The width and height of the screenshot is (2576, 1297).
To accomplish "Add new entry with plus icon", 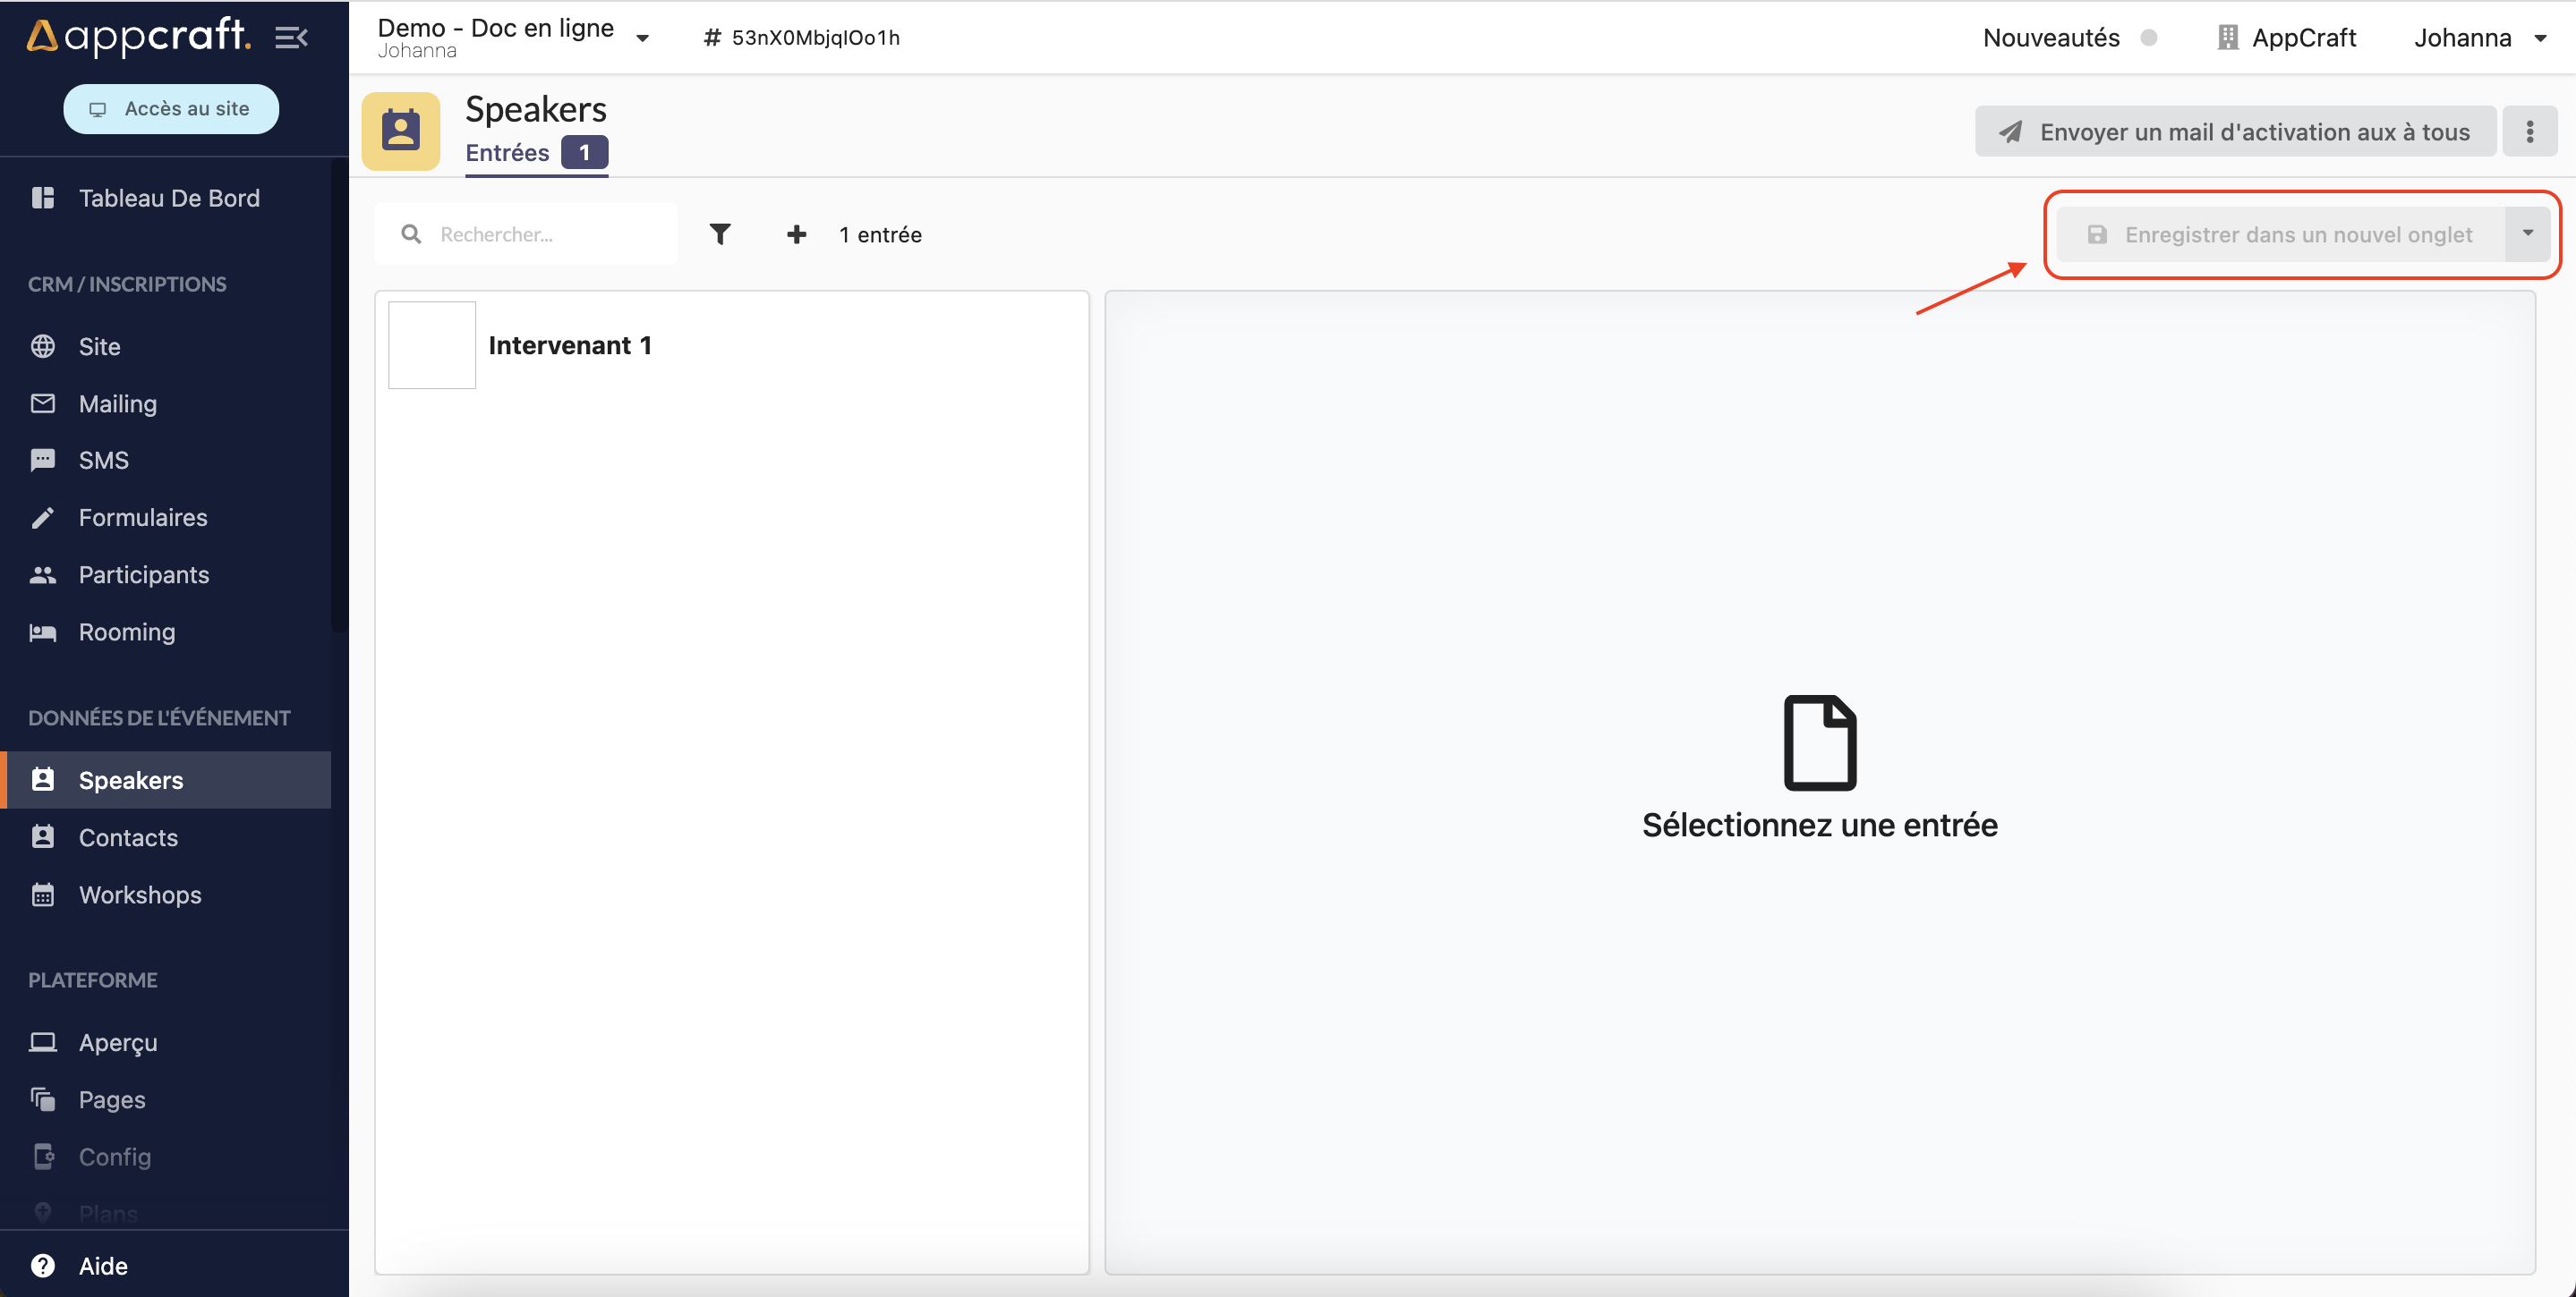I will tap(796, 233).
